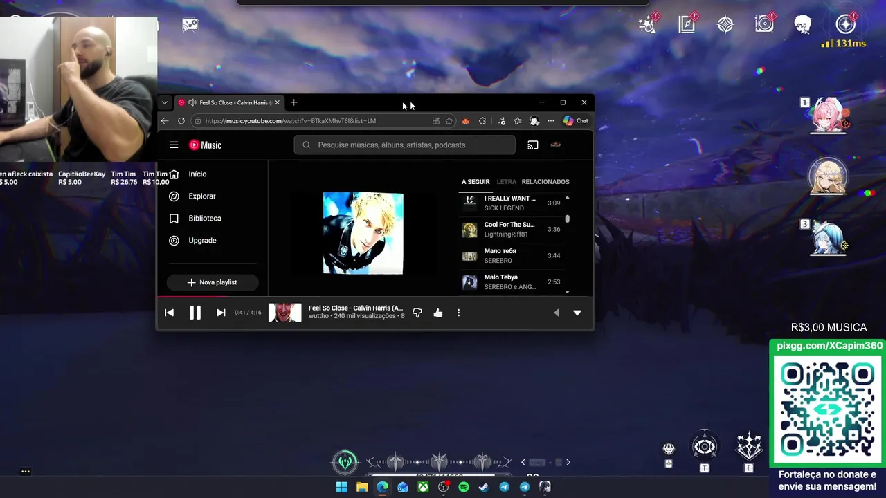
Task: Open the media control music-note icon
Action: tap(501, 121)
